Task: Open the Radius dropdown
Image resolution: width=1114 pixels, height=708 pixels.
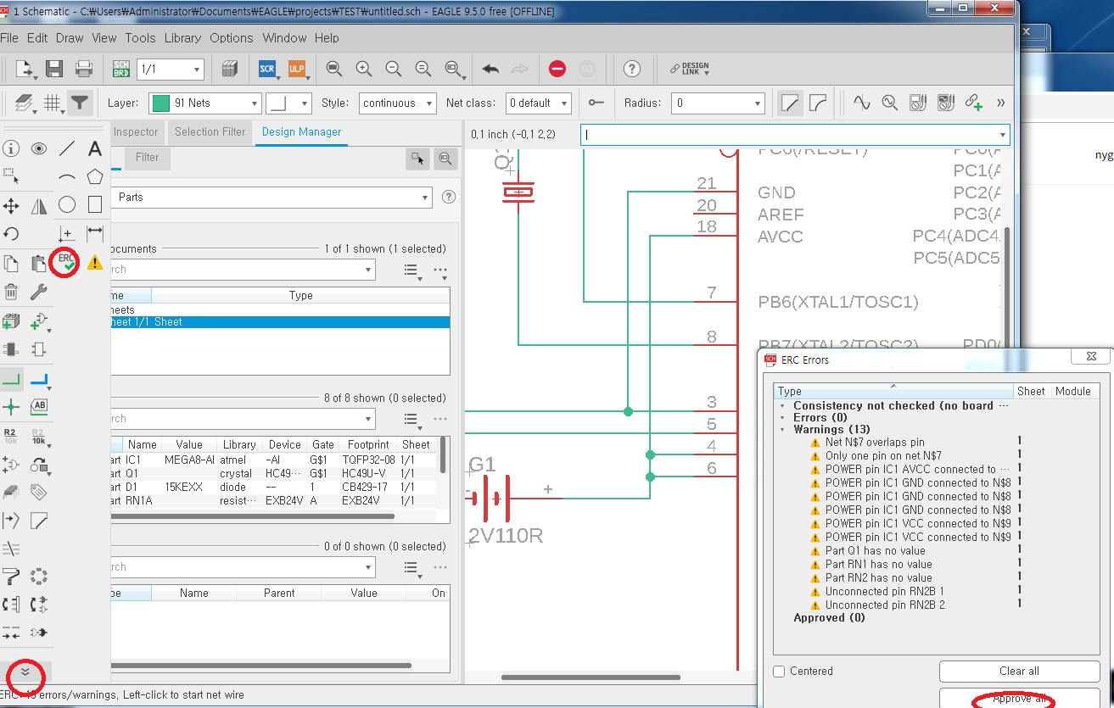Action: pyautogui.click(x=718, y=103)
